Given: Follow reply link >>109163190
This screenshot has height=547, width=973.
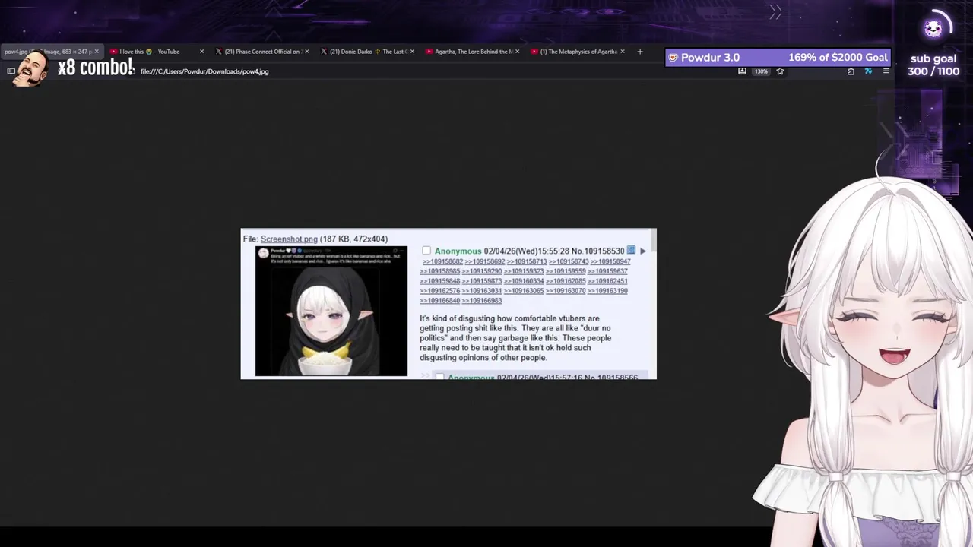Looking at the screenshot, I should click(607, 291).
